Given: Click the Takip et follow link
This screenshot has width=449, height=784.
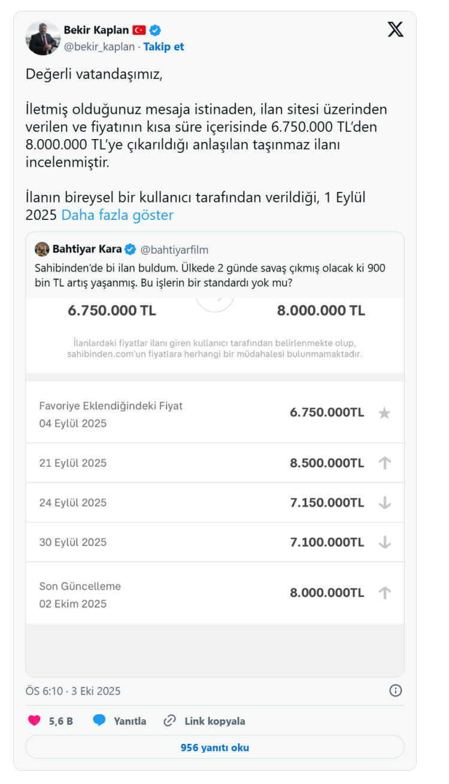Looking at the screenshot, I should coord(163,47).
